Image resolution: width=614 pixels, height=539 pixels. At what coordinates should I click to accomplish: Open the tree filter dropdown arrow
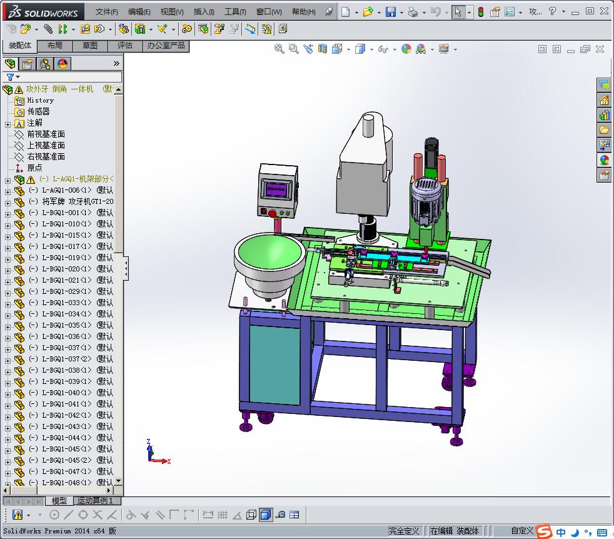tap(18, 77)
